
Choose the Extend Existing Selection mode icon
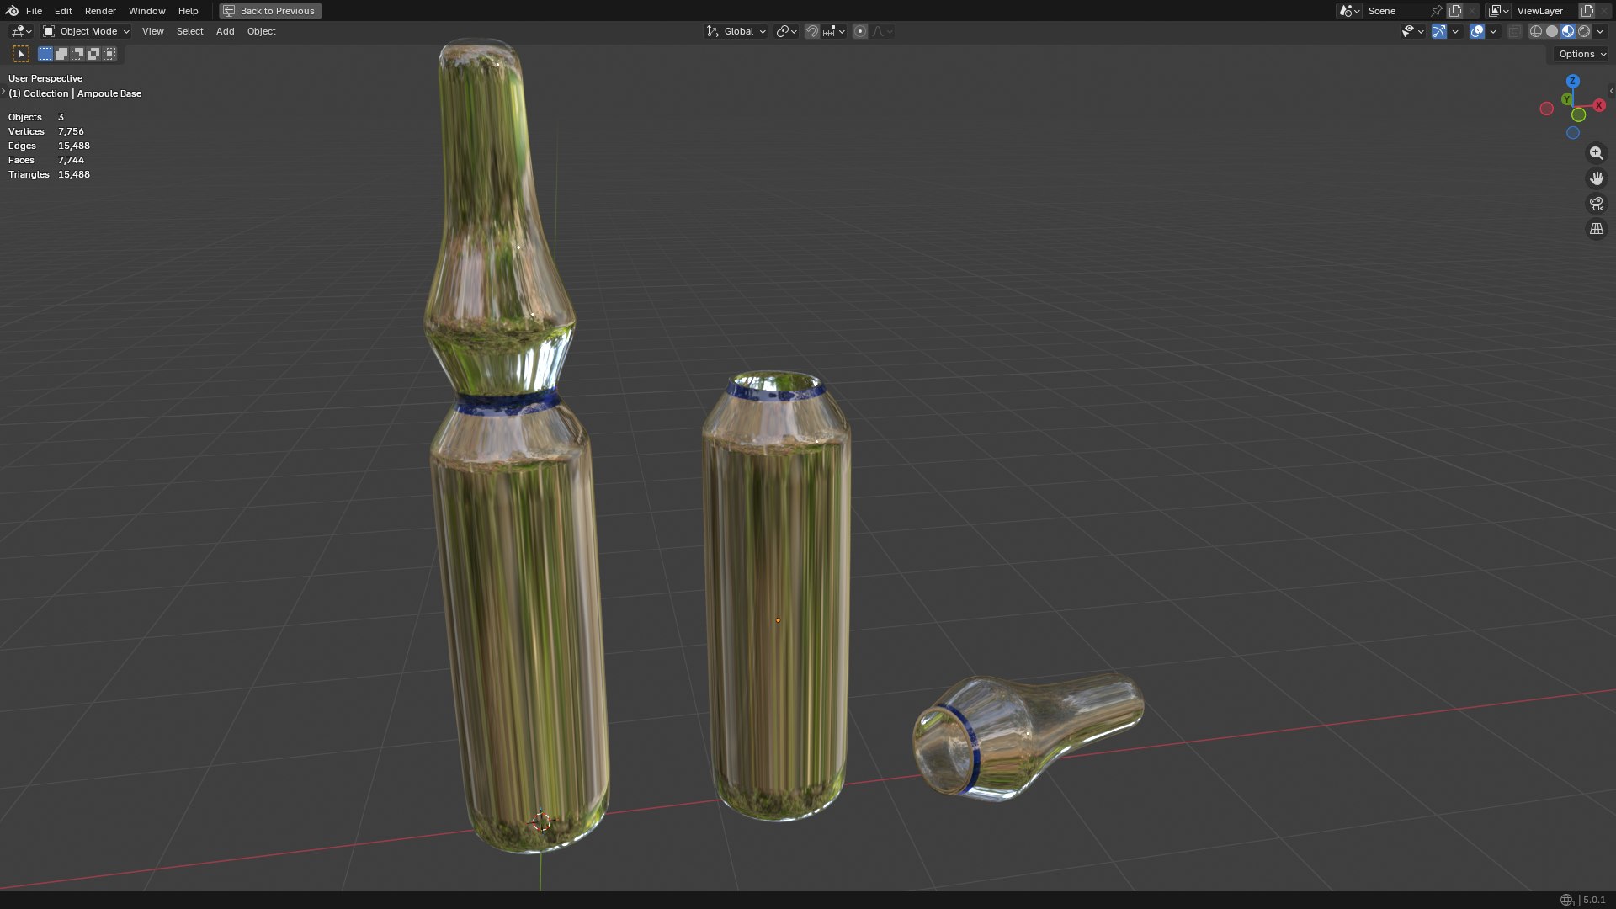61,54
